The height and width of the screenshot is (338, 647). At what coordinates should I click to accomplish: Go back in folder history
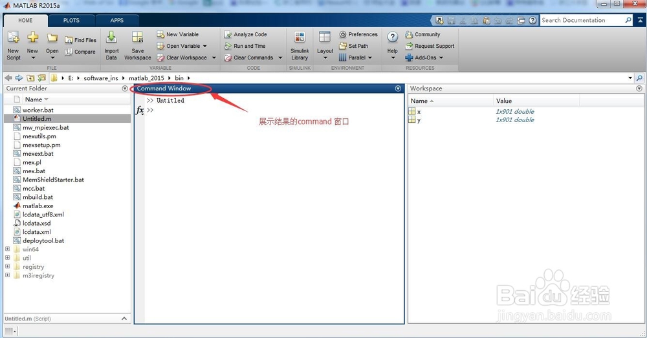pyautogui.click(x=8, y=78)
